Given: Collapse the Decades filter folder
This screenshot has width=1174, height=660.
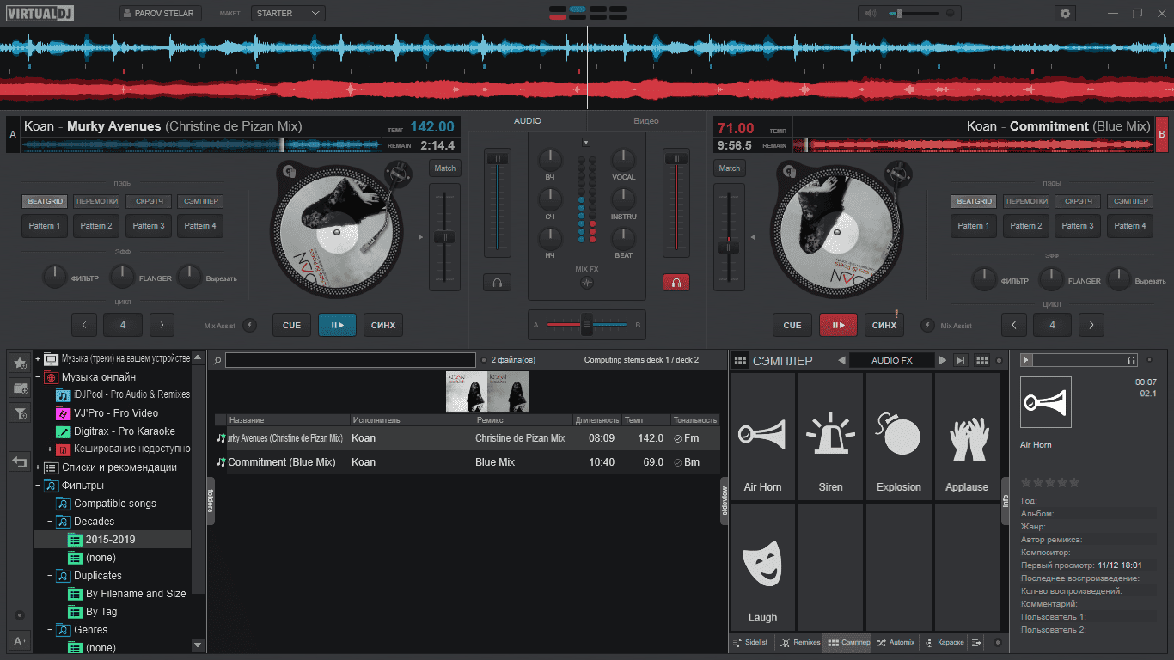Looking at the screenshot, I should pos(50,522).
